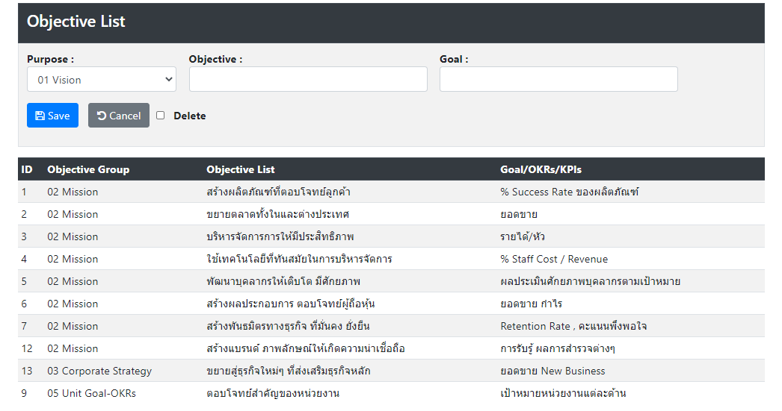782x411 pixels.
Task: Tick the Delete checkbox
Action: [160, 116]
